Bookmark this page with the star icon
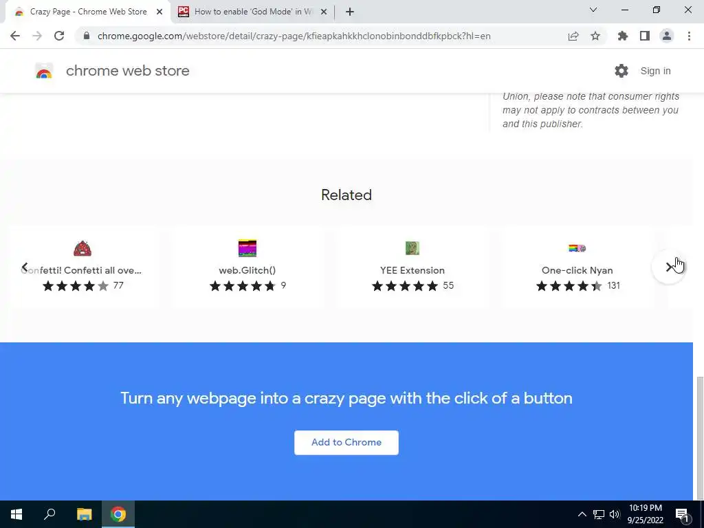The width and height of the screenshot is (704, 528). pyautogui.click(x=595, y=36)
